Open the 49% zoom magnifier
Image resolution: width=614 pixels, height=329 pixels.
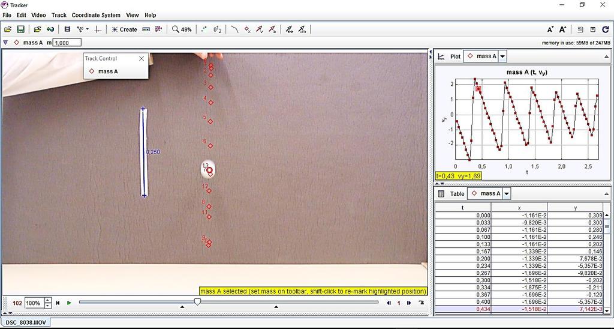182,29
